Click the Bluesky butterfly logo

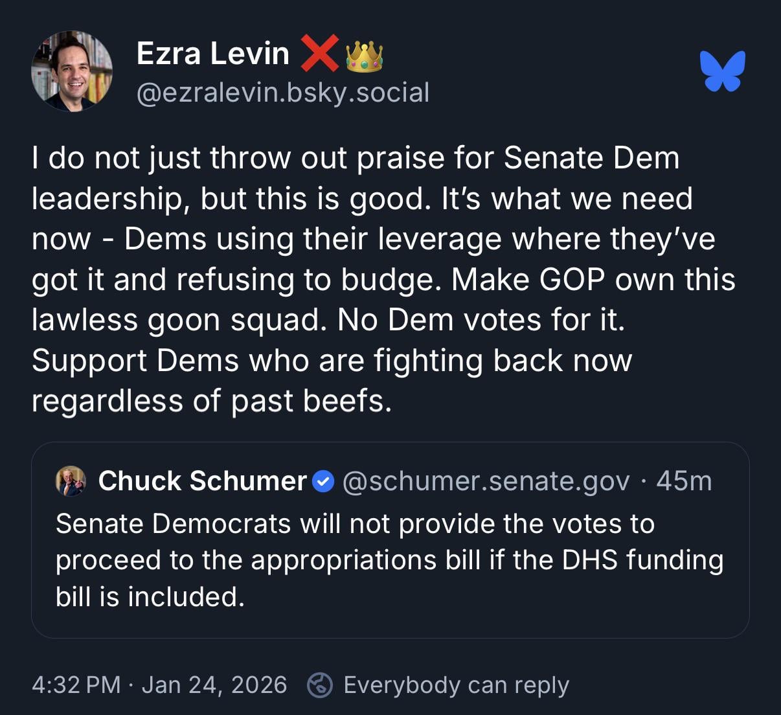722,71
